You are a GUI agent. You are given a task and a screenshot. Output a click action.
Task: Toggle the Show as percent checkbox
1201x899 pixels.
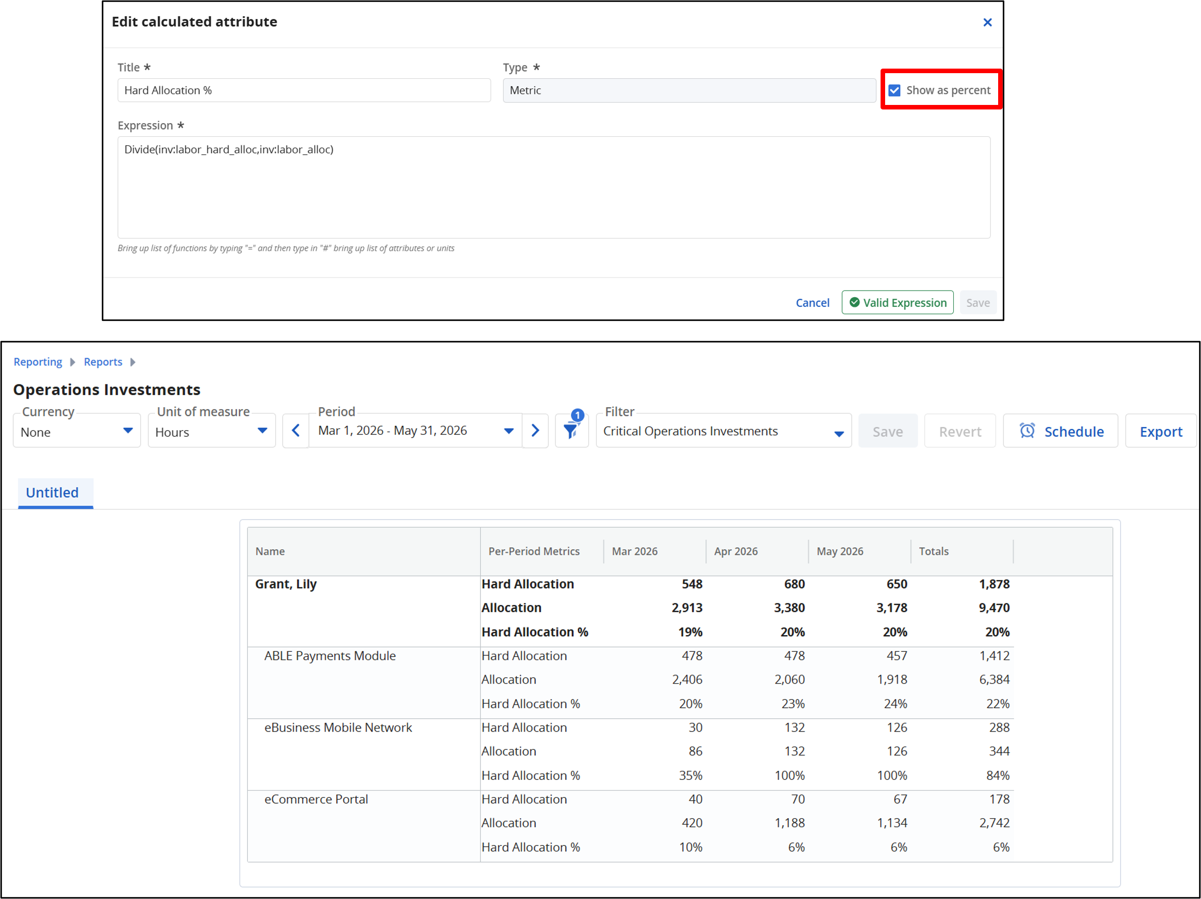894,90
